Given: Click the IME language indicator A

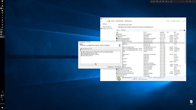Looking at the screenshot, I should point(2,100).
